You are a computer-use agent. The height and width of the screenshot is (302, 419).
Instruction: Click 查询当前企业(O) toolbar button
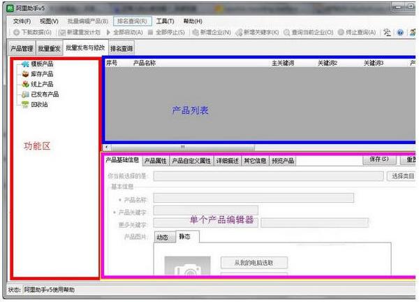(x=309, y=32)
